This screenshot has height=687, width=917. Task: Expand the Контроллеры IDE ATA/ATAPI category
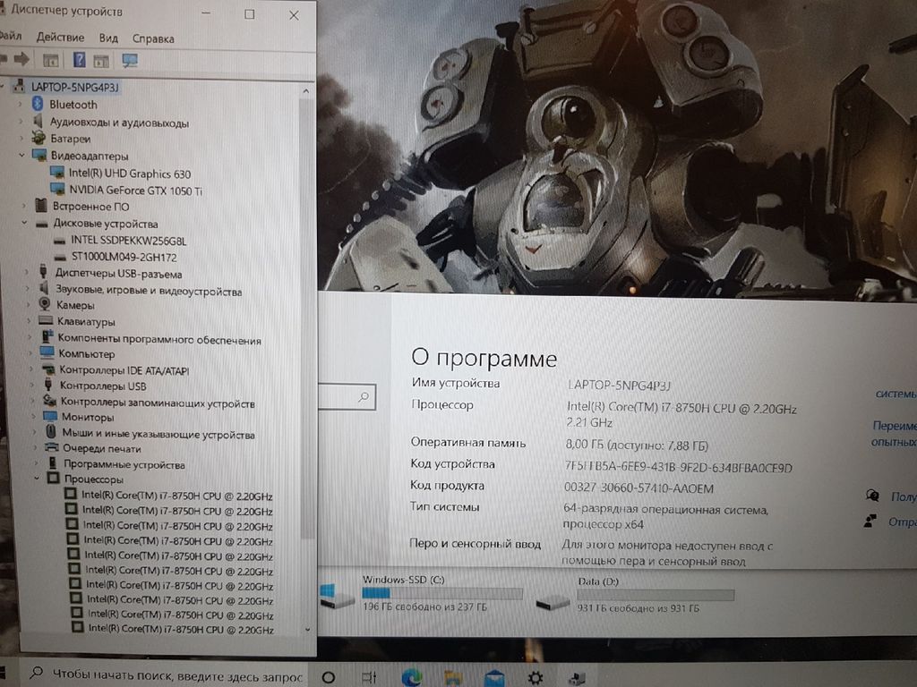click(31, 369)
